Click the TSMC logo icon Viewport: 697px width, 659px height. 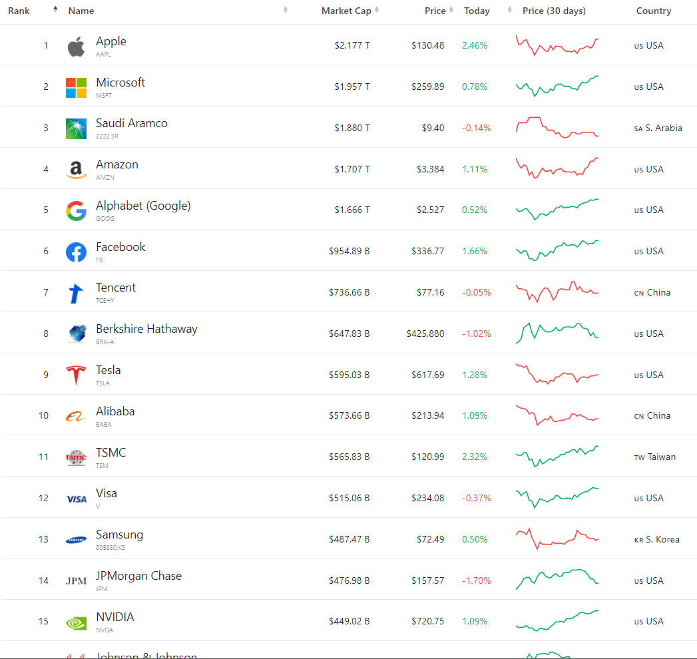pos(76,457)
